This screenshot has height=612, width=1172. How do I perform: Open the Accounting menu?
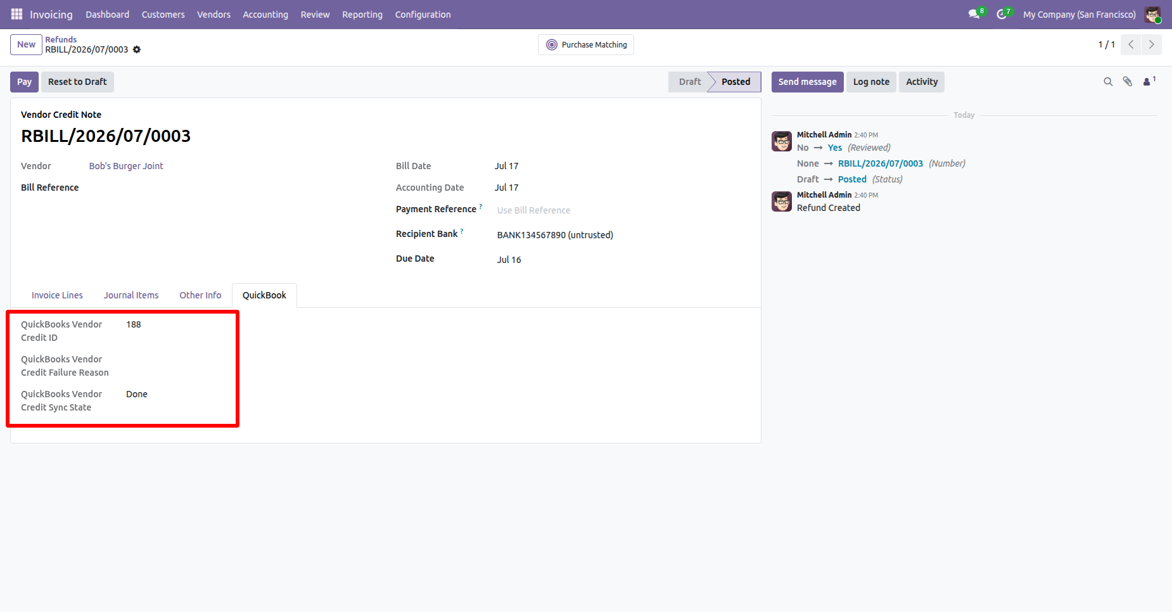(x=265, y=15)
